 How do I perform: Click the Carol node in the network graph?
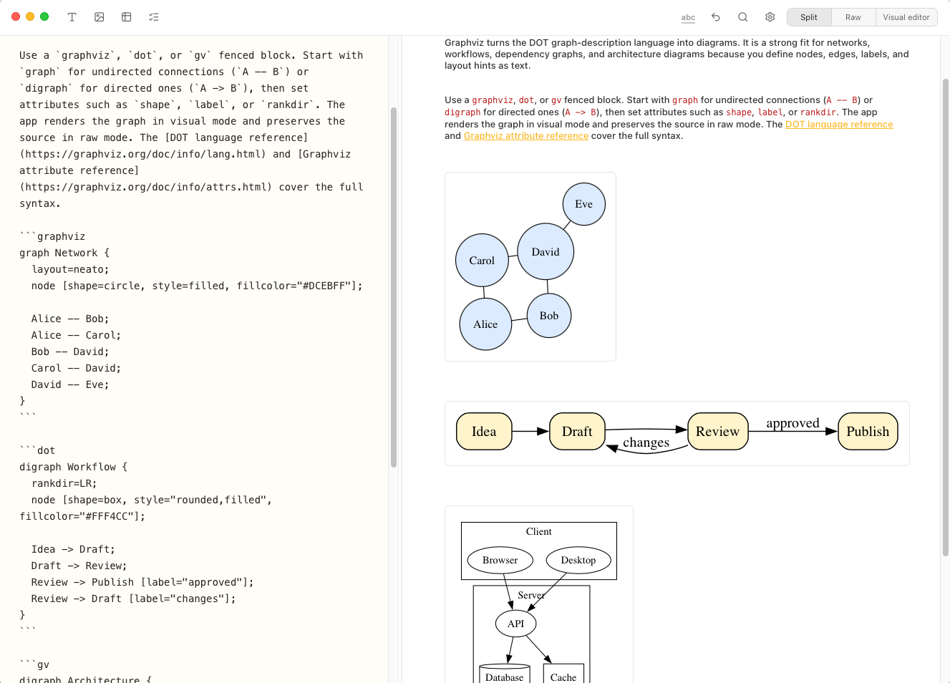click(x=482, y=261)
